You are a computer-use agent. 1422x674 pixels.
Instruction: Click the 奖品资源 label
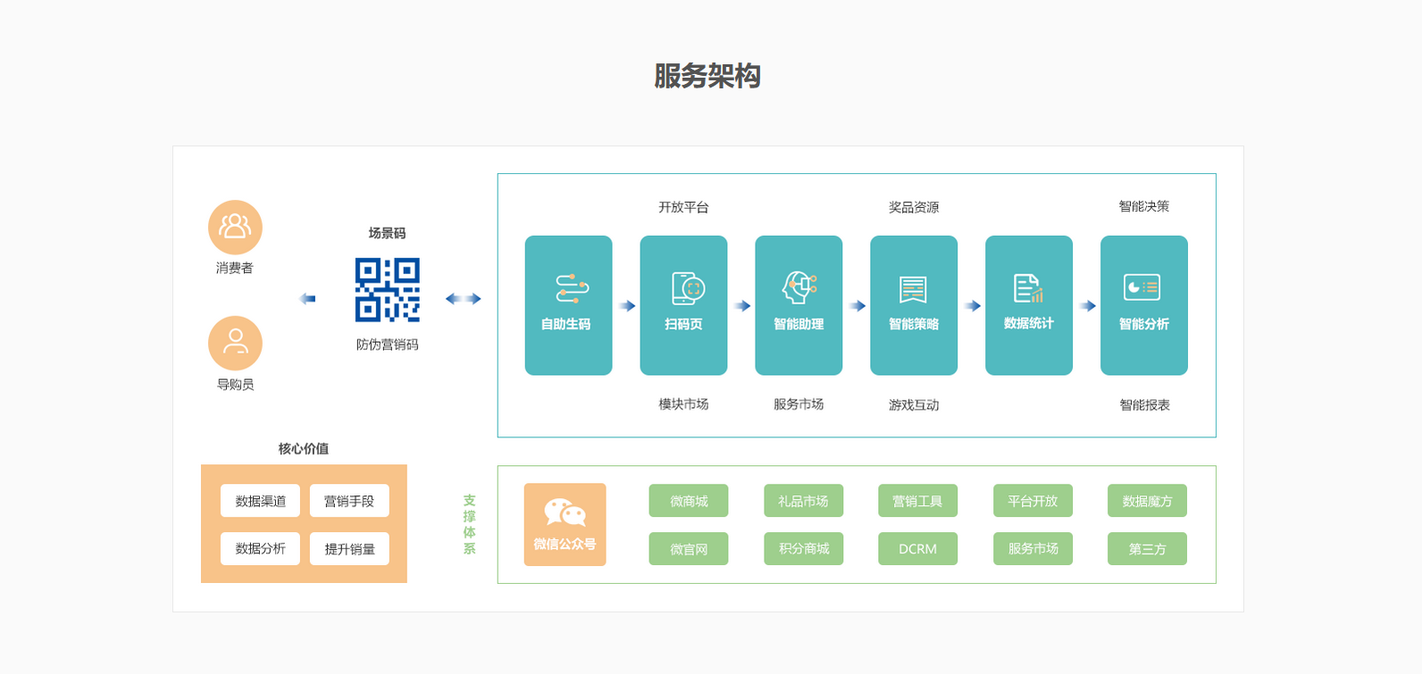coord(914,207)
